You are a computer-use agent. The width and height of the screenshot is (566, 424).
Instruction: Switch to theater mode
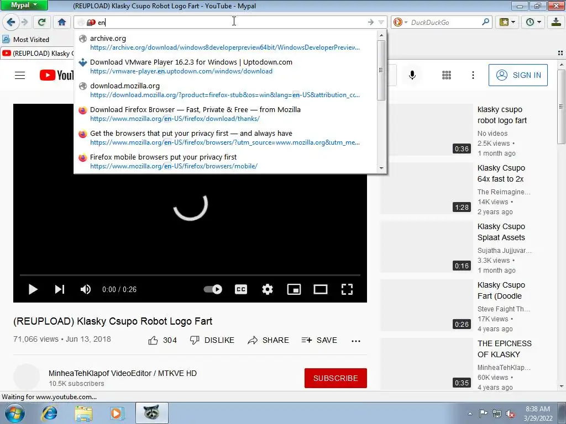tap(321, 289)
